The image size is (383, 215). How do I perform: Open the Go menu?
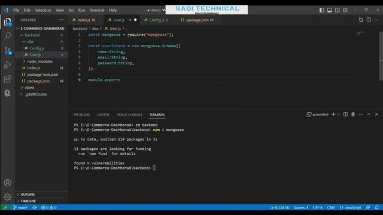(x=71, y=10)
